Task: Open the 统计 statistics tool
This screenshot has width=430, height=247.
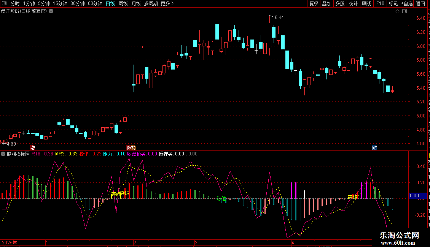Action: (353, 3)
